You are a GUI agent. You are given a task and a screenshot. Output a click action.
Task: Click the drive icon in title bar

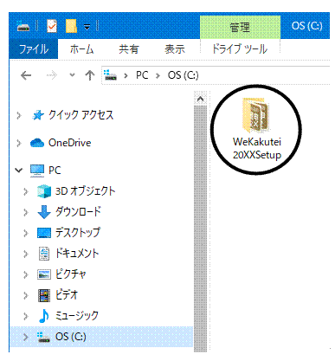point(23,27)
